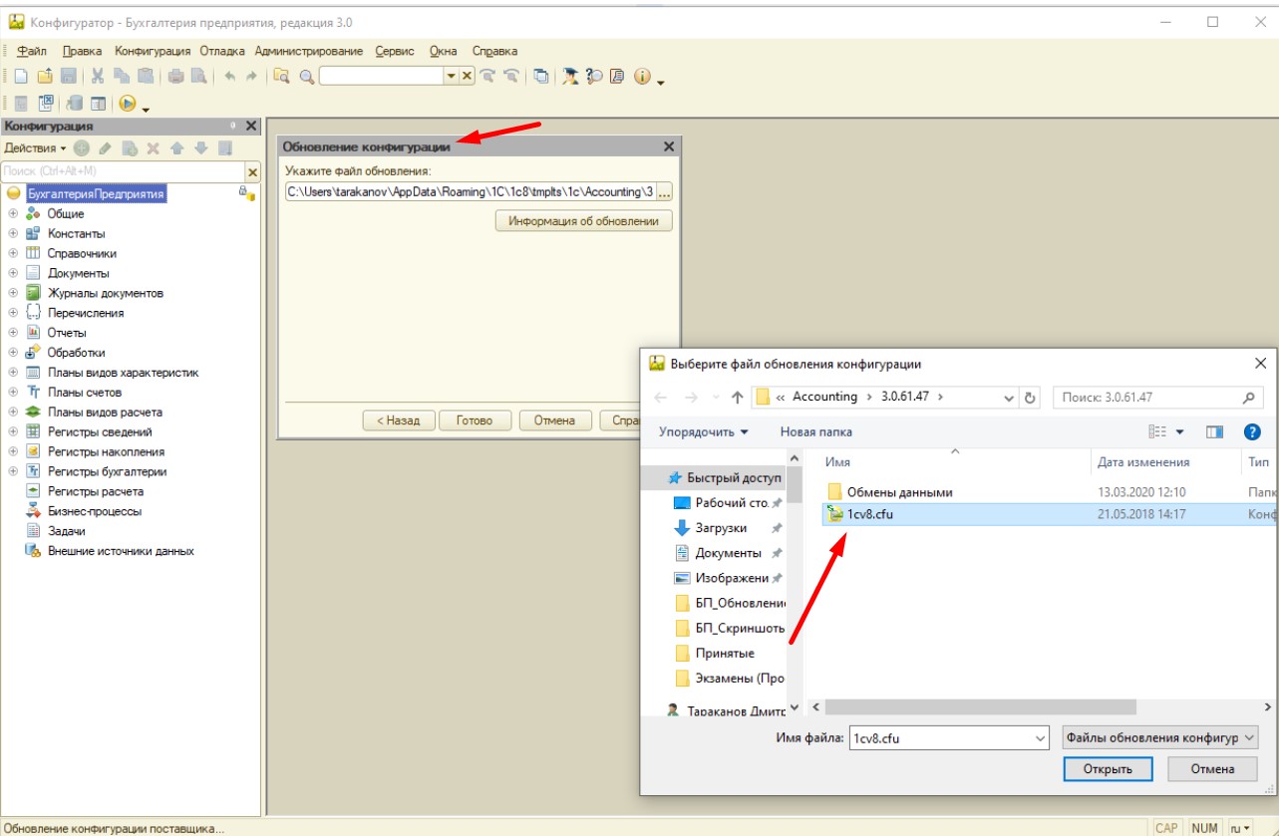Click the magnifier Find icon in toolbar

tap(306, 76)
